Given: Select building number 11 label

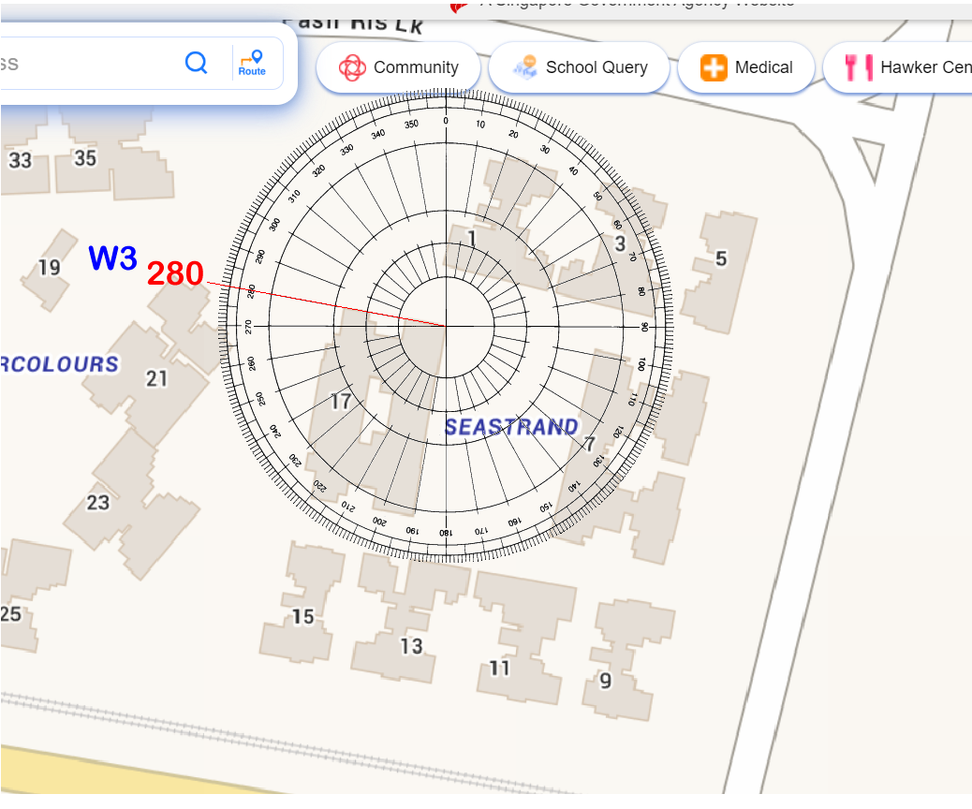Looking at the screenshot, I should pos(500,668).
